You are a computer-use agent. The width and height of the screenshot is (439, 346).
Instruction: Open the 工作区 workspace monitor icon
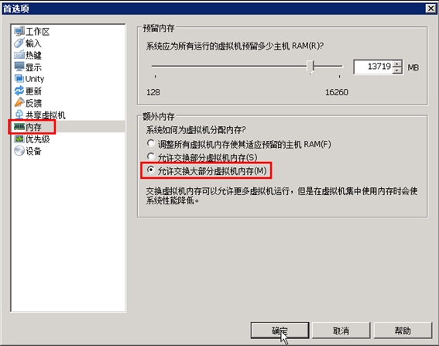(x=19, y=31)
